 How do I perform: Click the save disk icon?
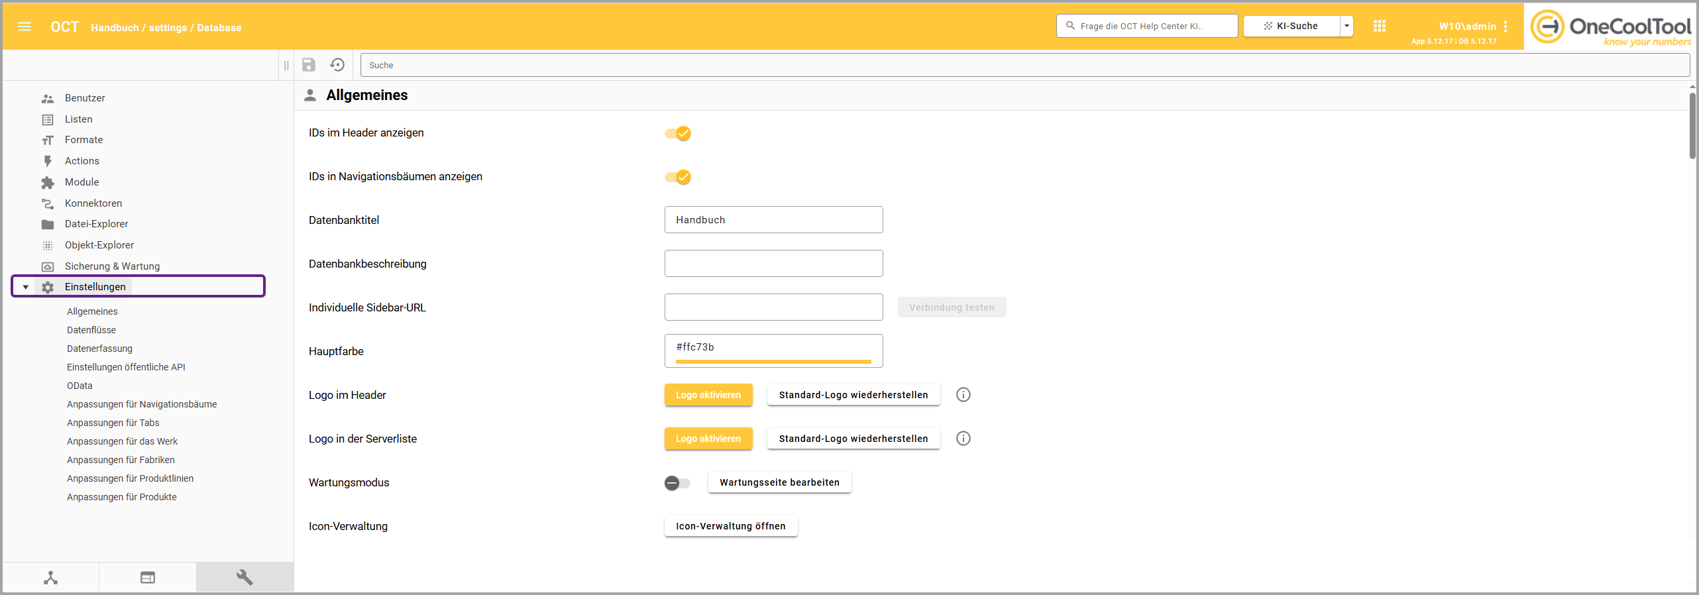(x=309, y=65)
